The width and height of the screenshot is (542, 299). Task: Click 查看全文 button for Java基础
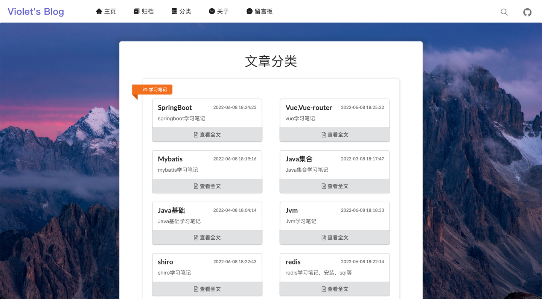pyautogui.click(x=207, y=237)
